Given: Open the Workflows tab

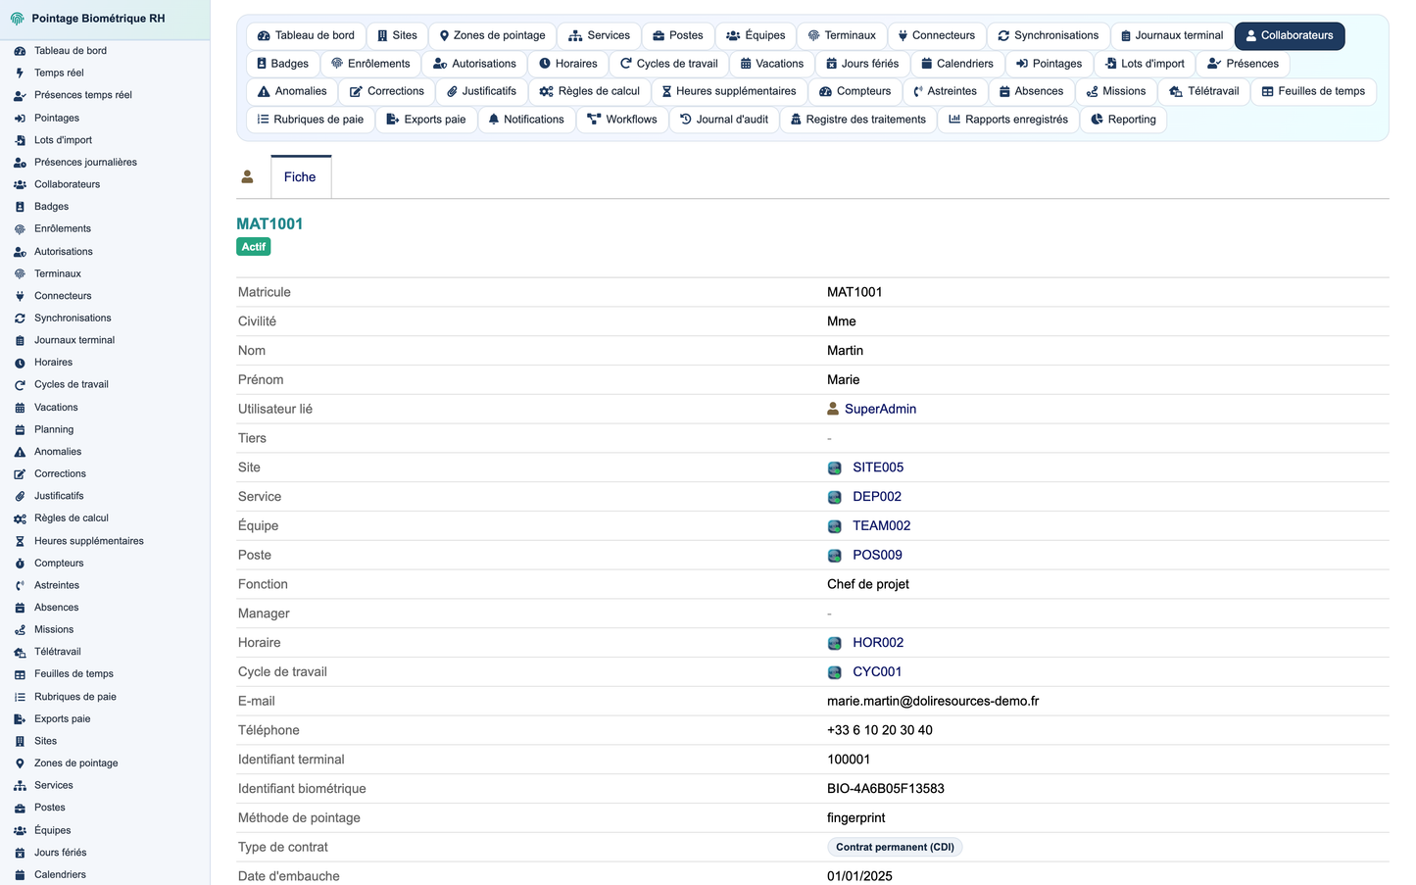Looking at the screenshot, I should [x=622, y=120].
